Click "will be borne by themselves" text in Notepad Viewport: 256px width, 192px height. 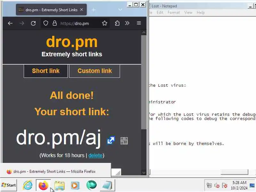(188, 144)
